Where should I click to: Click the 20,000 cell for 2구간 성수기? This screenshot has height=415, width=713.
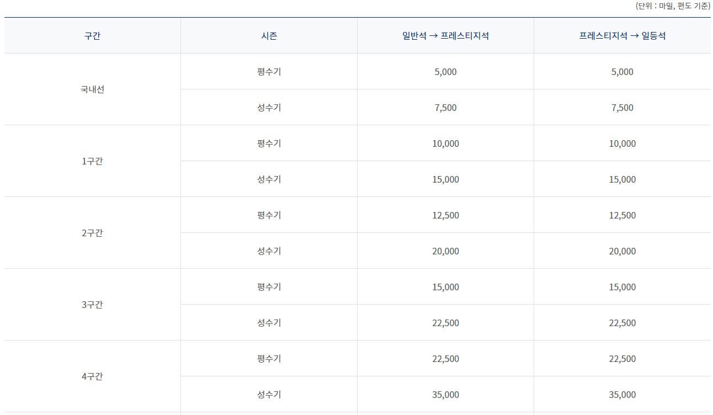(445, 251)
